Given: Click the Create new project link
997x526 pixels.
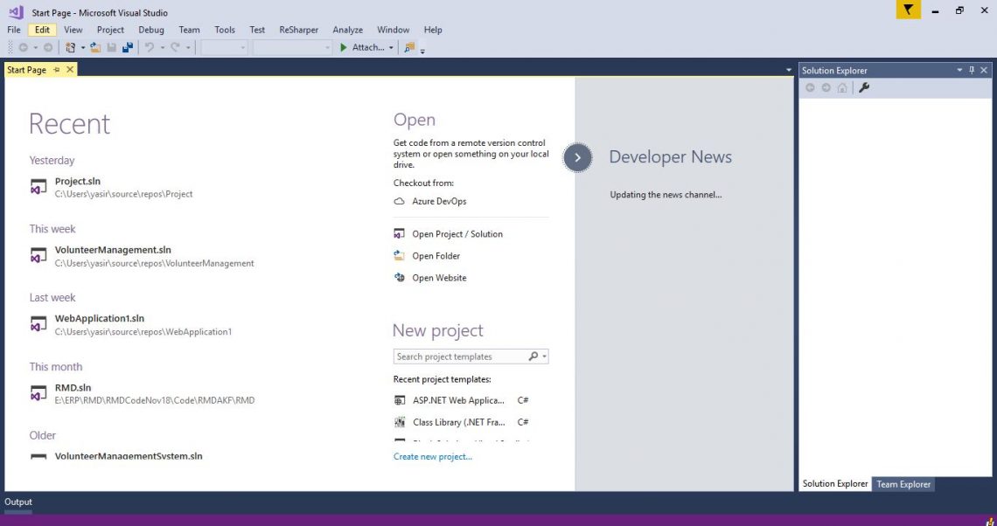Looking at the screenshot, I should (433, 457).
